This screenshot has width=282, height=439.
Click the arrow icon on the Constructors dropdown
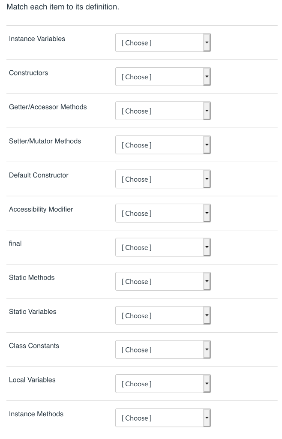pyautogui.click(x=207, y=77)
